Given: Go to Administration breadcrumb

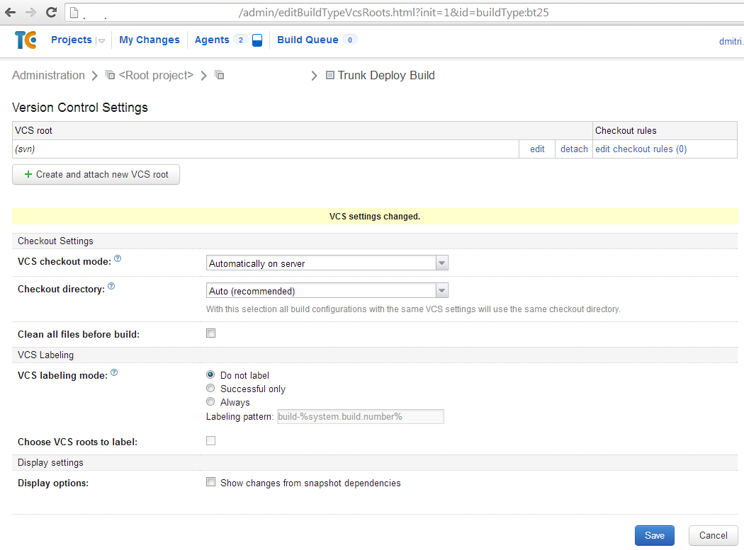Looking at the screenshot, I should click(x=48, y=76).
